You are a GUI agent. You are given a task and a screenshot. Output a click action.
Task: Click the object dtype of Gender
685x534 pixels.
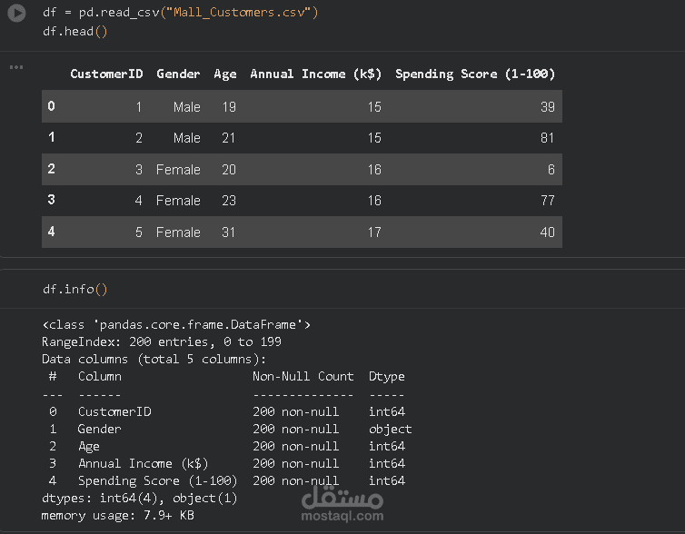[390, 430]
